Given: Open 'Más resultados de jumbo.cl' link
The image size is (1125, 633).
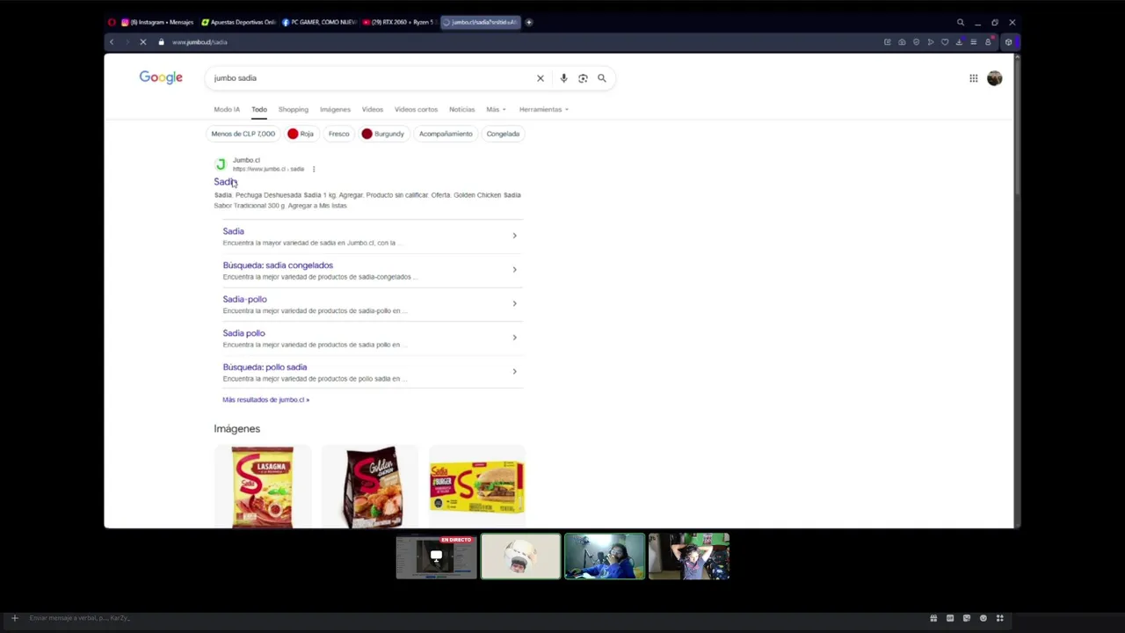Looking at the screenshot, I should tap(265, 400).
